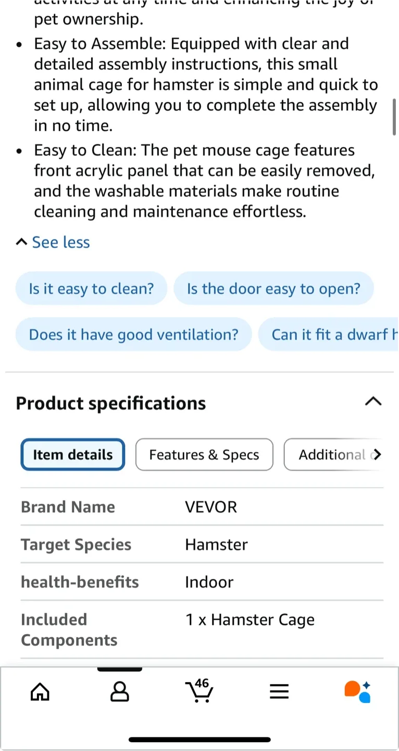Open the Home tab in bottom navigation
Viewport: 399px width, 751px height.
pos(40,691)
